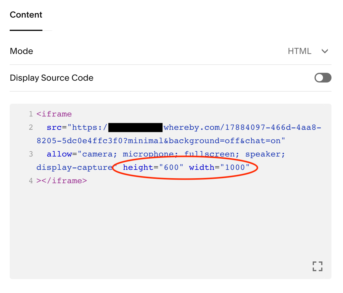The image size is (343, 293).
Task: Click line number 3 in the gutter
Action: pos(31,154)
